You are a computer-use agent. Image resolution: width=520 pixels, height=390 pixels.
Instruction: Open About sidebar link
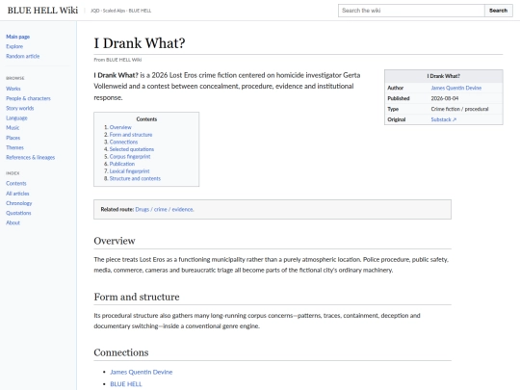(13, 222)
